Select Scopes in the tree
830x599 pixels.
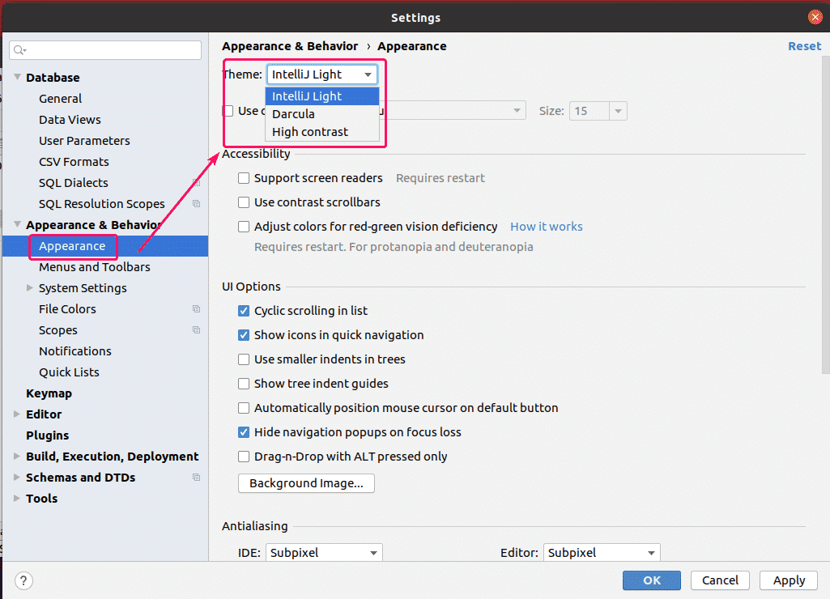pos(57,331)
